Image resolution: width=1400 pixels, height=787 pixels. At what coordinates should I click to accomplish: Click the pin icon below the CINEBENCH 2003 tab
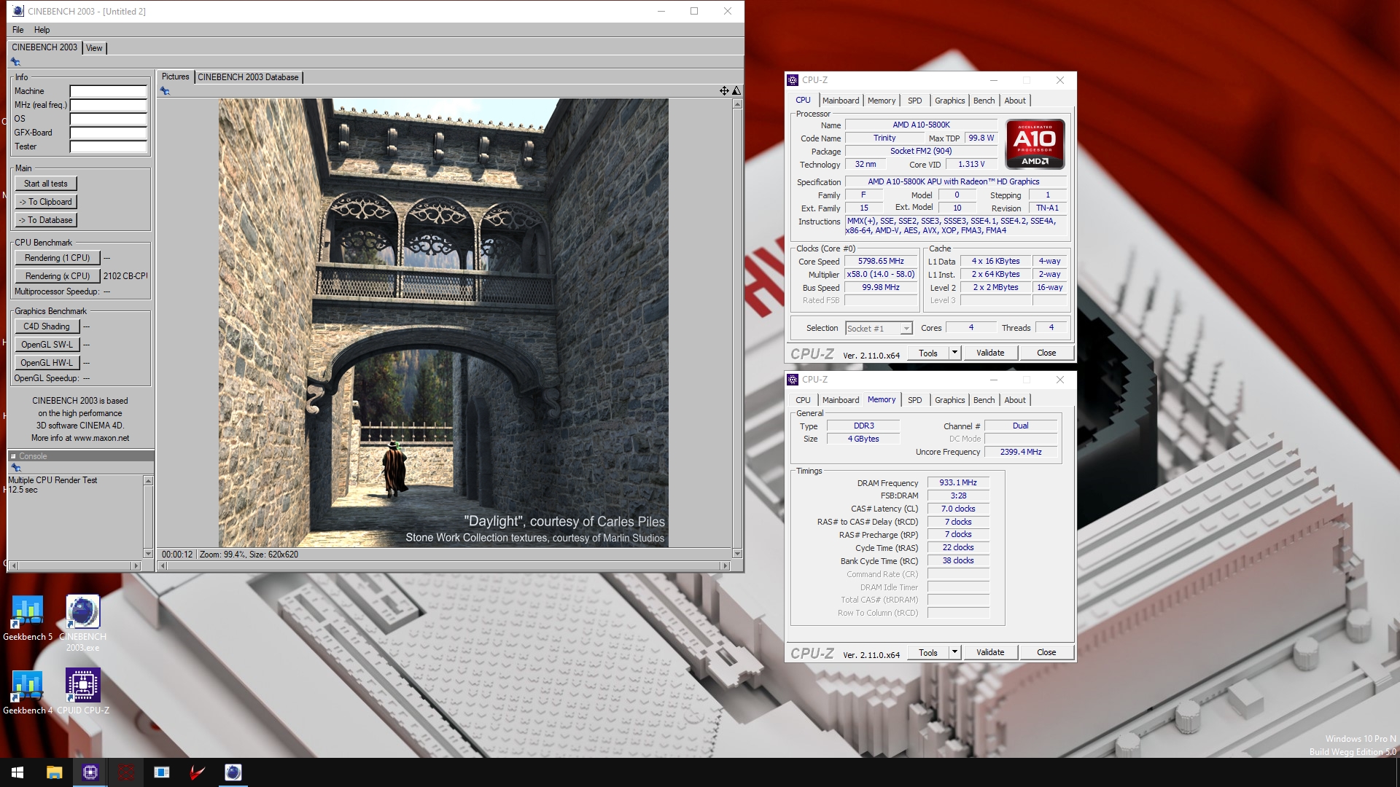click(15, 62)
